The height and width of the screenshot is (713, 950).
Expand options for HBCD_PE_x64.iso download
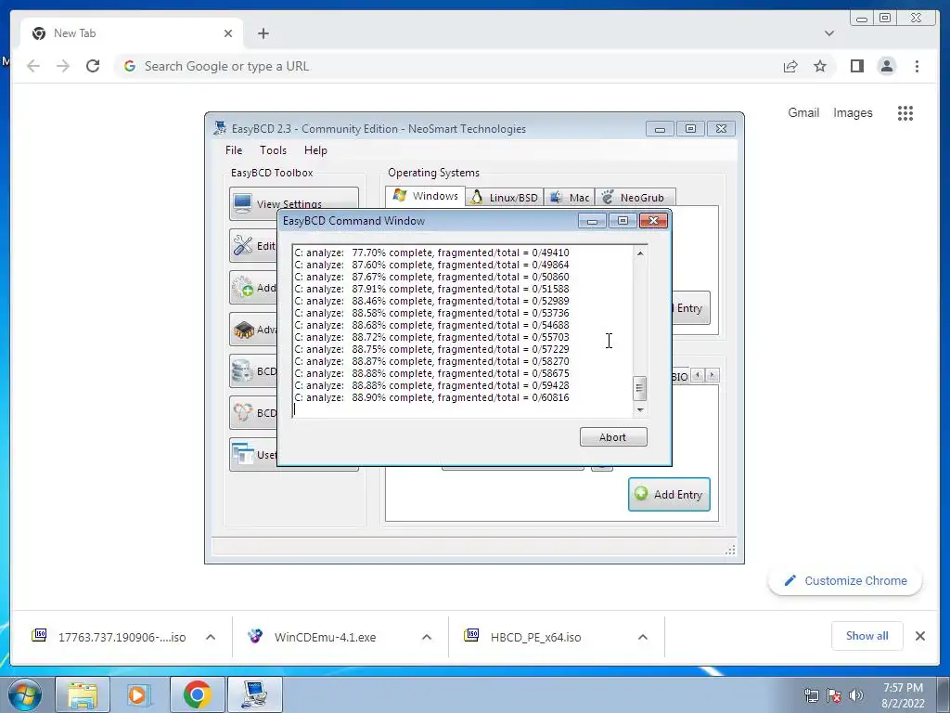[x=643, y=637]
